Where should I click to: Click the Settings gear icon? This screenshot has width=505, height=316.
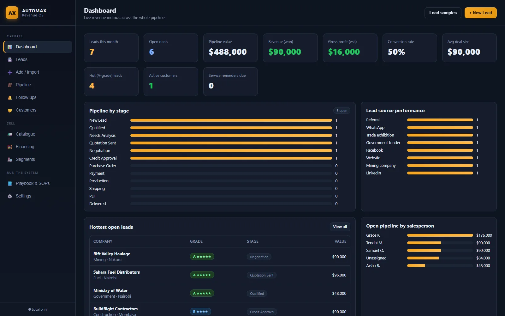[x=10, y=196]
